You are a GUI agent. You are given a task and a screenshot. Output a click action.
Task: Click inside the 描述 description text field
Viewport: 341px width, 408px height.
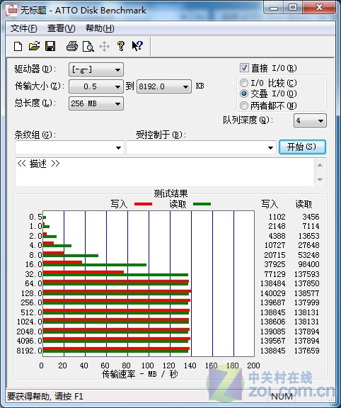point(165,172)
